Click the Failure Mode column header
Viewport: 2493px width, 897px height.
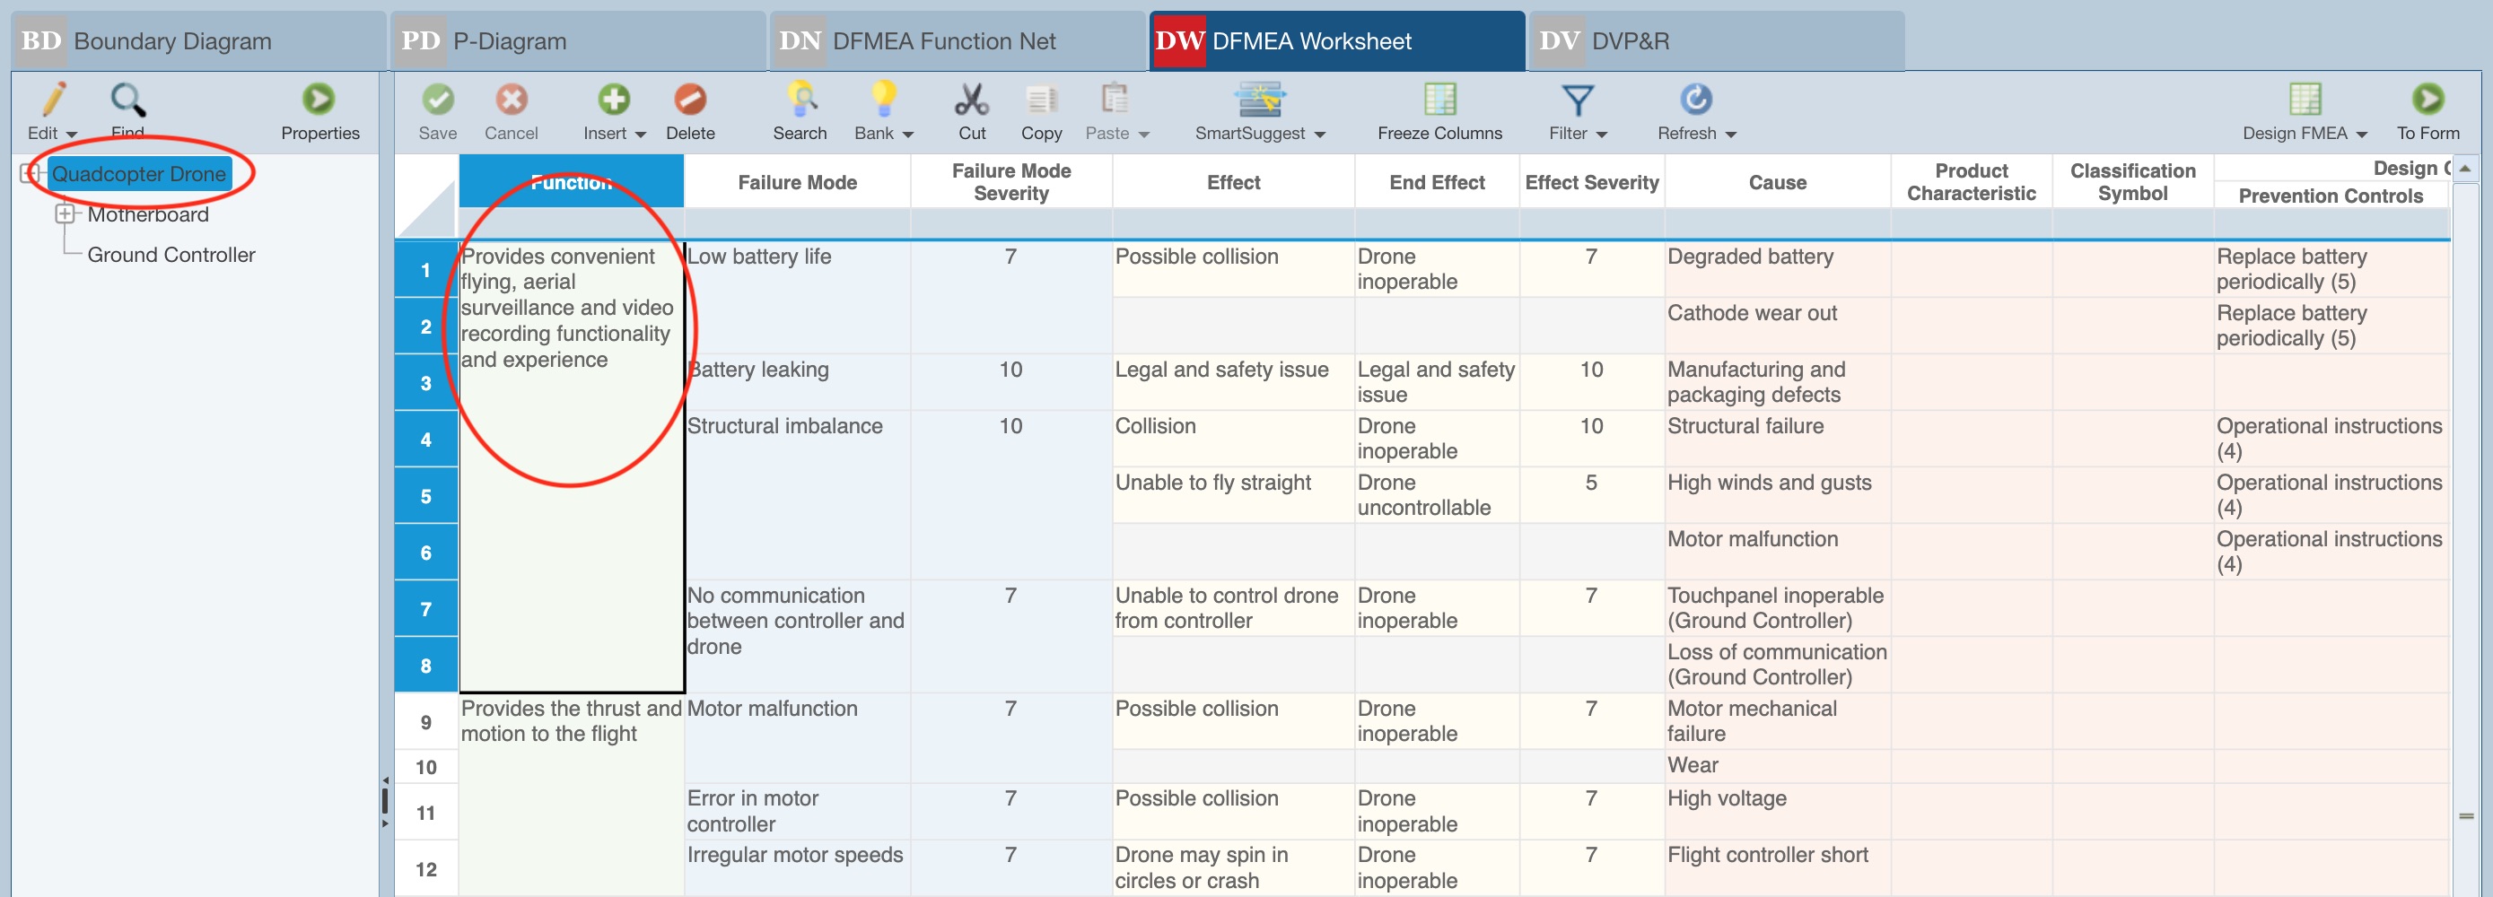pos(797,182)
